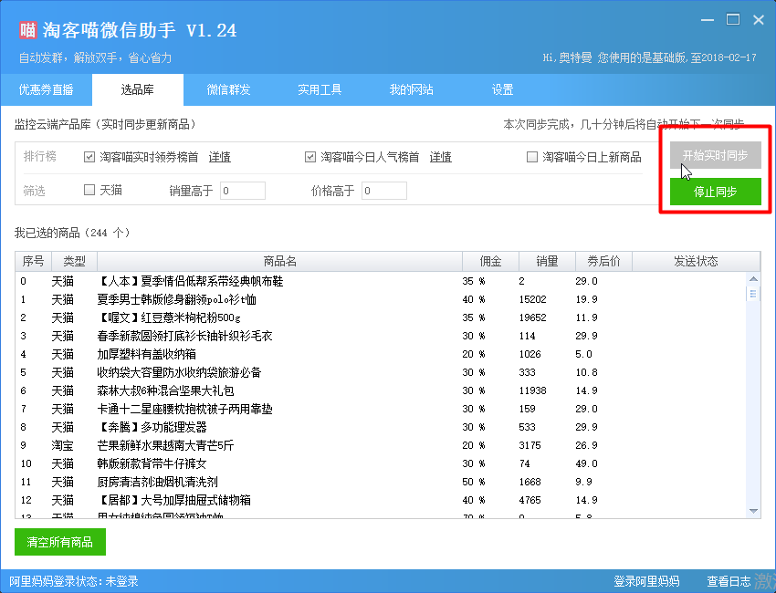
Task: Select row 韩版新款背带牛仔裤女
Action: coord(381,463)
